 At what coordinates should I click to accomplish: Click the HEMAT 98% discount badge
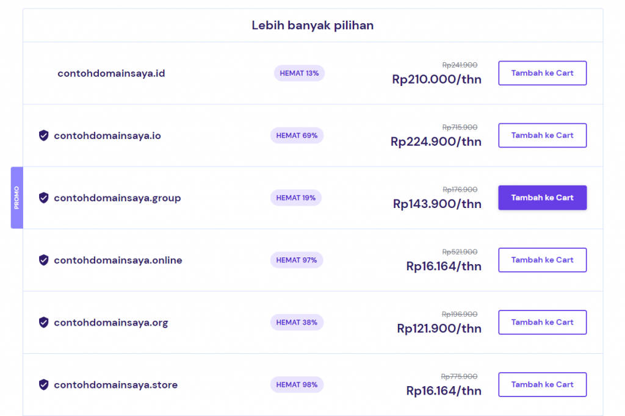tap(297, 384)
